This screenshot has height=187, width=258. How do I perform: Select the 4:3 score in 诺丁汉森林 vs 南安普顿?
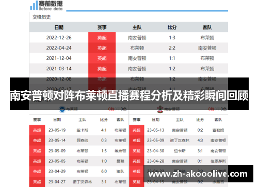200,141
